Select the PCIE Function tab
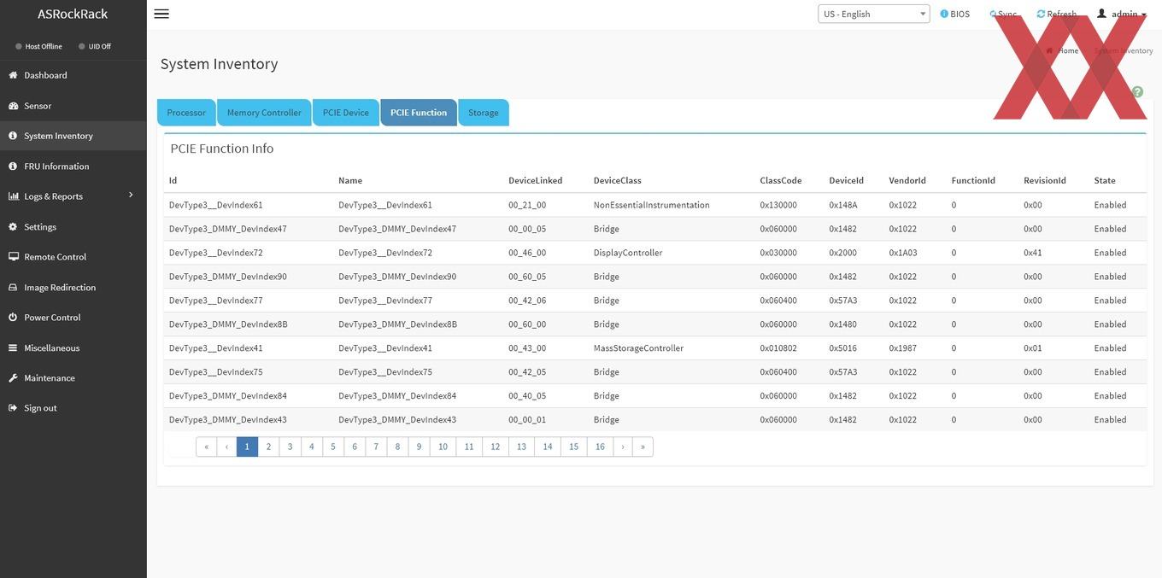The width and height of the screenshot is (1162, 578). [419, 113]
